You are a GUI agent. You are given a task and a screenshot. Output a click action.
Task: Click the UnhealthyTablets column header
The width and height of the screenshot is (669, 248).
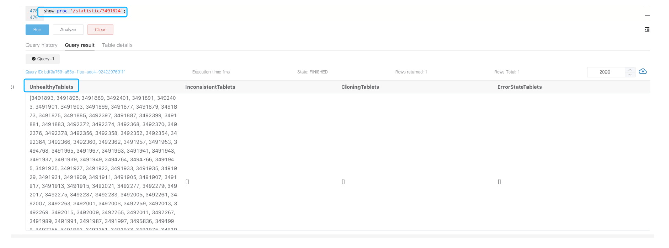(x=52, y=87)
